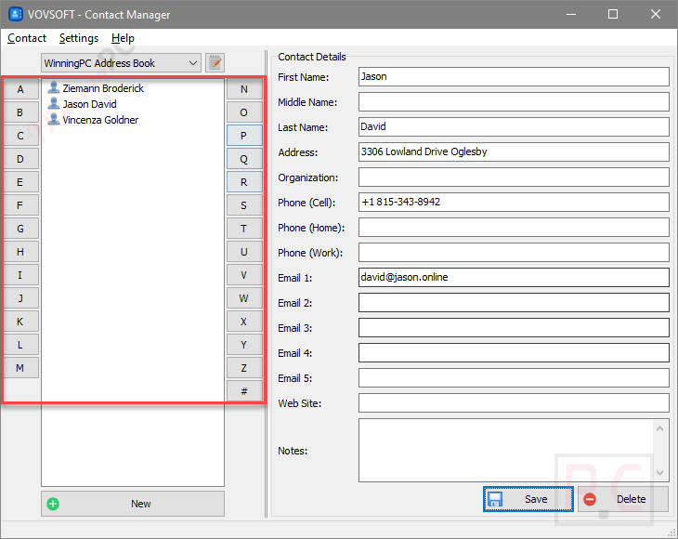The width and height of the screenshot is (678, 539).
Task: Filter contacts by letter I
Action: [20, 275]
